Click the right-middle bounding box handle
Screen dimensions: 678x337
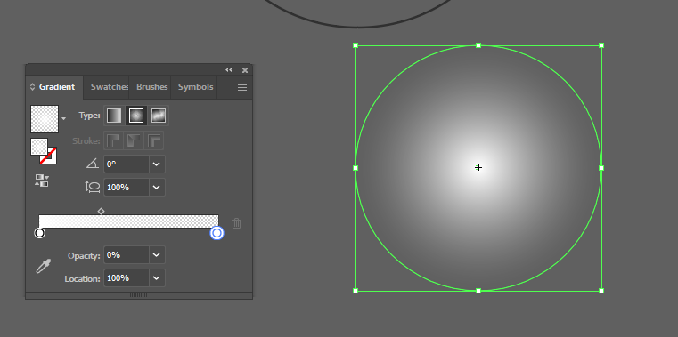click(601, 168)
